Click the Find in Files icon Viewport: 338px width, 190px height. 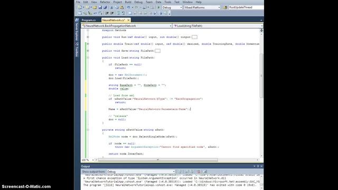pos(226,7)
